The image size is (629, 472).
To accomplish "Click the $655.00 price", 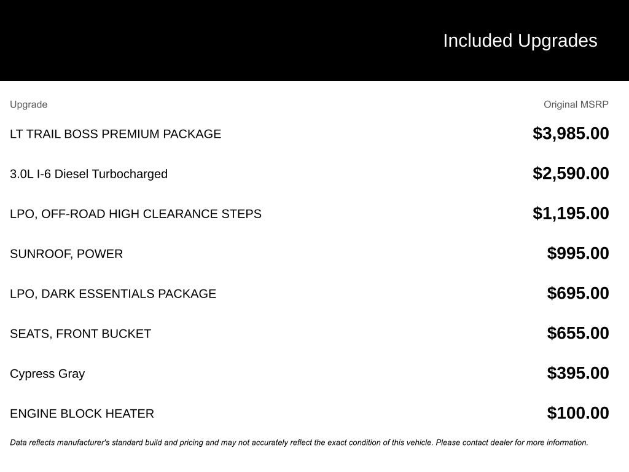I will click(x=577, y=333).
